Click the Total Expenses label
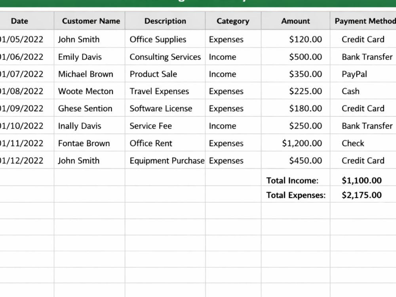Image resolution: width=396 pixels, height=297 pixels. pos(296,195)
